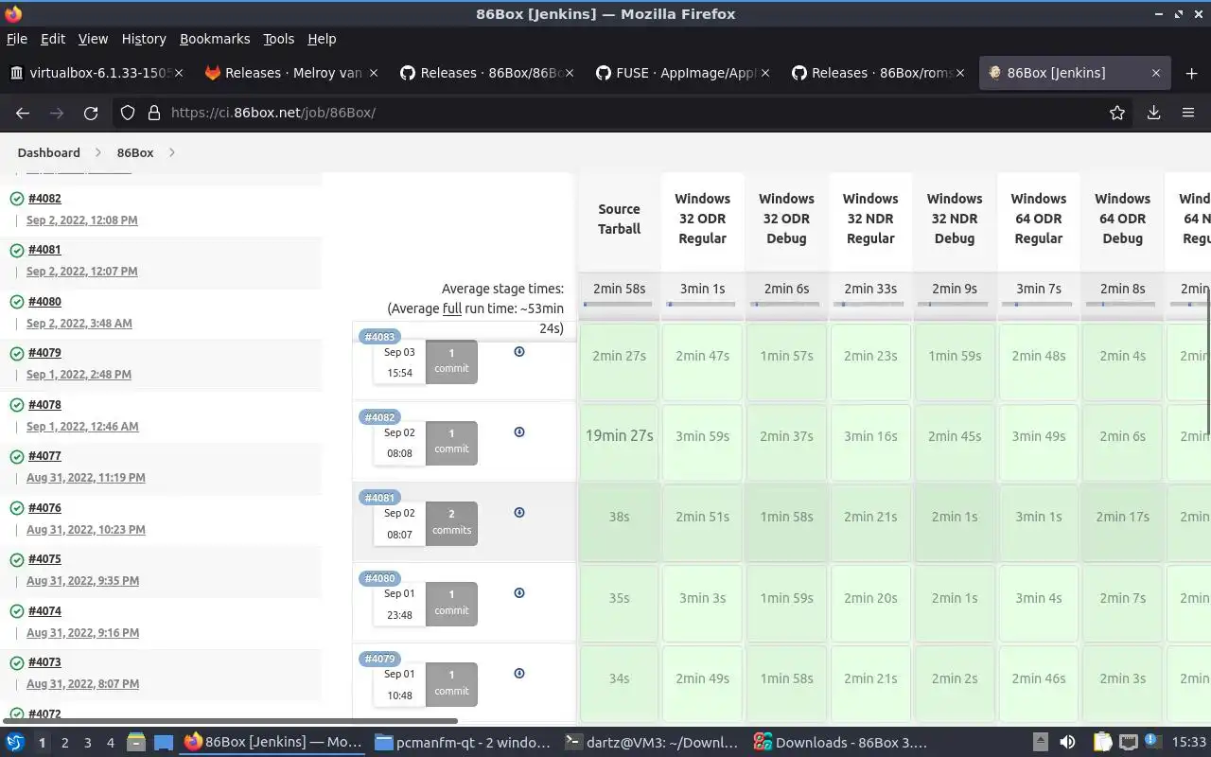Open a new browser tab
This screenshot has width=1211, height=757.
pyautogui.click(x=1191, y=73)
